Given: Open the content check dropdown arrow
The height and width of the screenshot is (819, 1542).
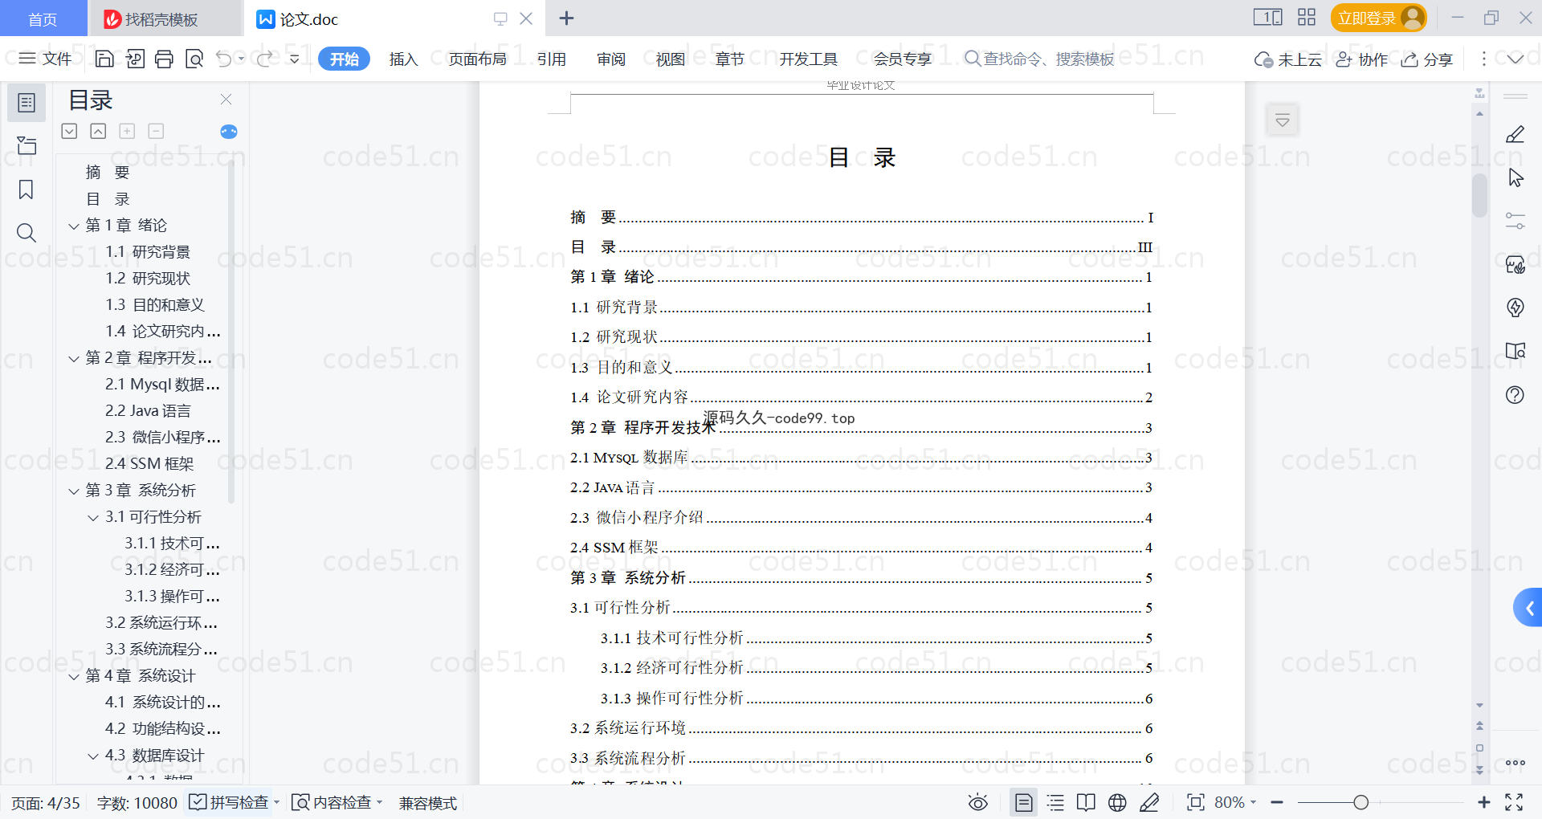Looking at the screenshot, I should (x=380, y=802).
